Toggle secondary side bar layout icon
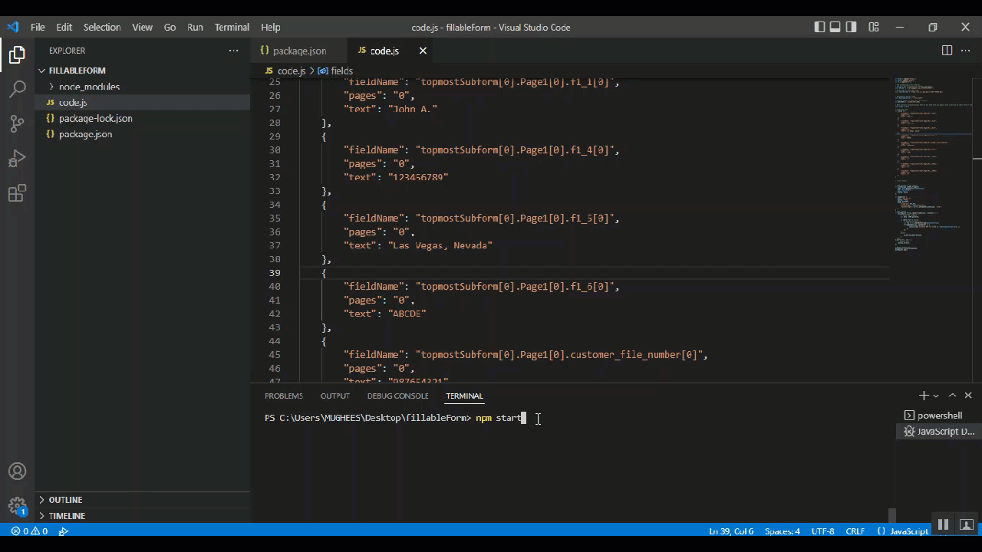 coord(852,27)
